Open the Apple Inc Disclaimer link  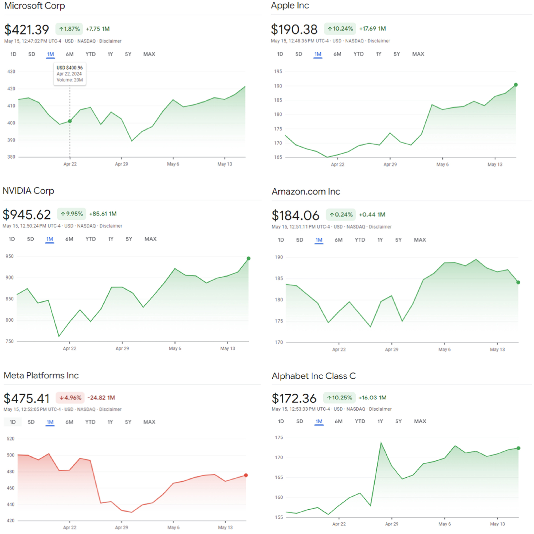[x=379, y=41]
